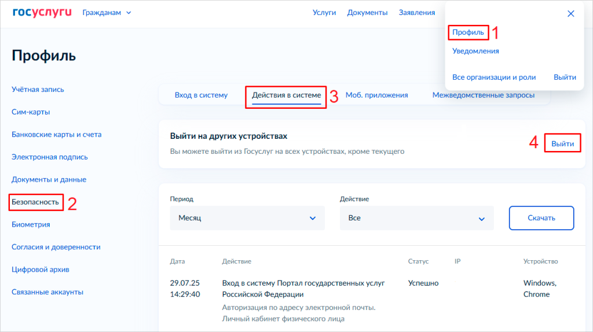Click Все организации и роли link
Screen dimensions: 593x332
click(494, 78)
